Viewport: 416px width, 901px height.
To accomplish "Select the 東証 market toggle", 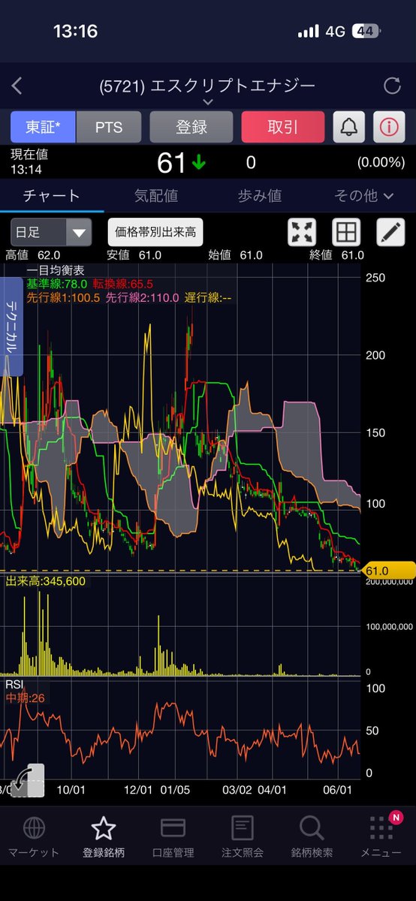I will point(43,127).
